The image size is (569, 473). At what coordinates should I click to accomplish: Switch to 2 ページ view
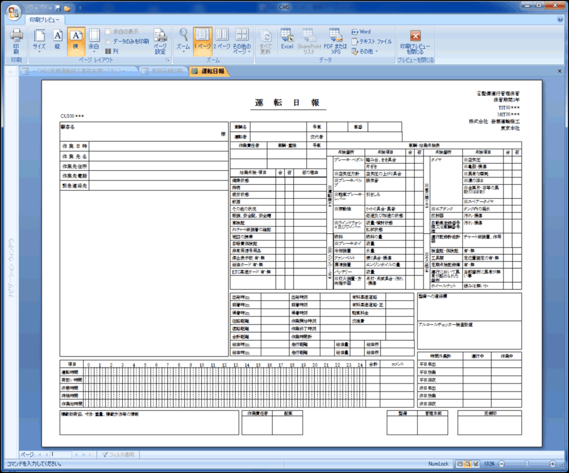222,40
